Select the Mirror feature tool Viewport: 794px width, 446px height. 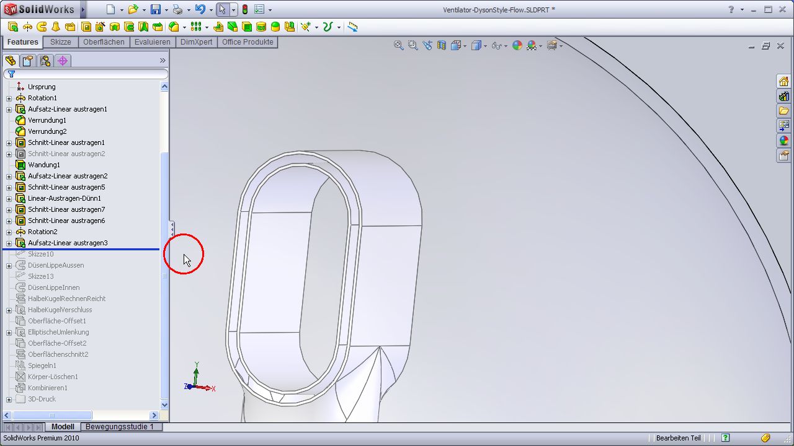(290, 27)
